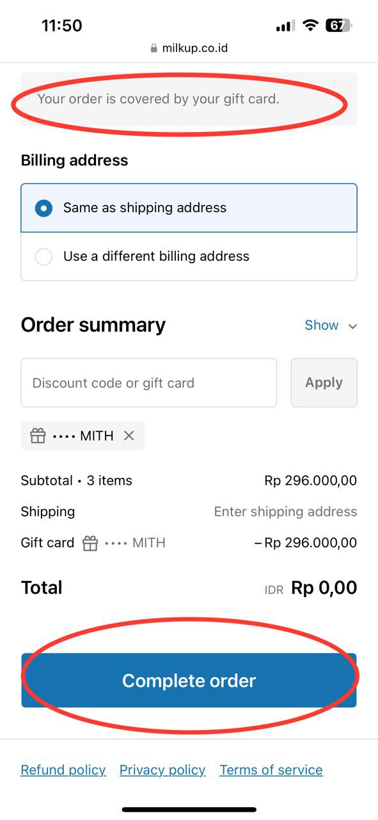Tap the Complete order button

pyautogui.click(x=189, y=680)
